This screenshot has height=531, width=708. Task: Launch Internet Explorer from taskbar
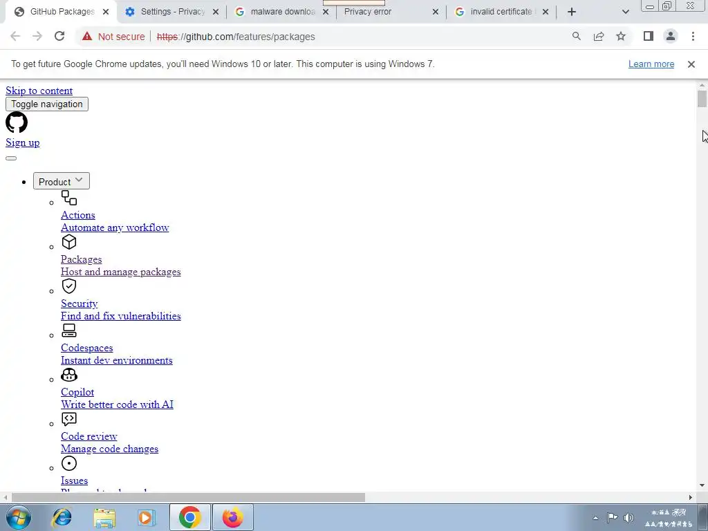[62, 517]
